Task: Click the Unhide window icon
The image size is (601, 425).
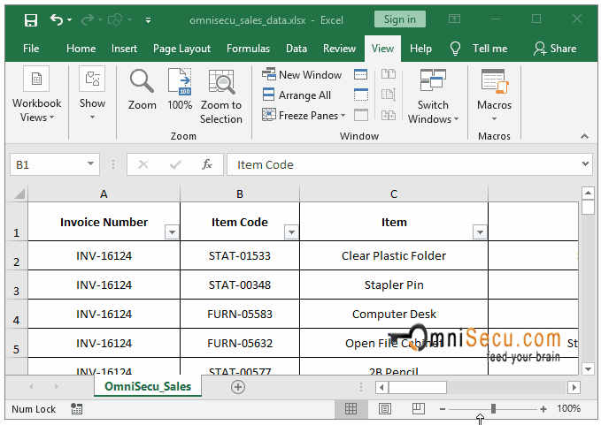Action: click(360, 115)
